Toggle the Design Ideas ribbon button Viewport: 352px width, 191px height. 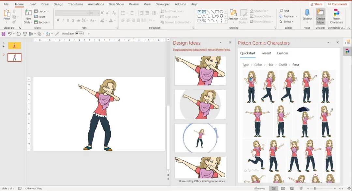coord(320,16)
